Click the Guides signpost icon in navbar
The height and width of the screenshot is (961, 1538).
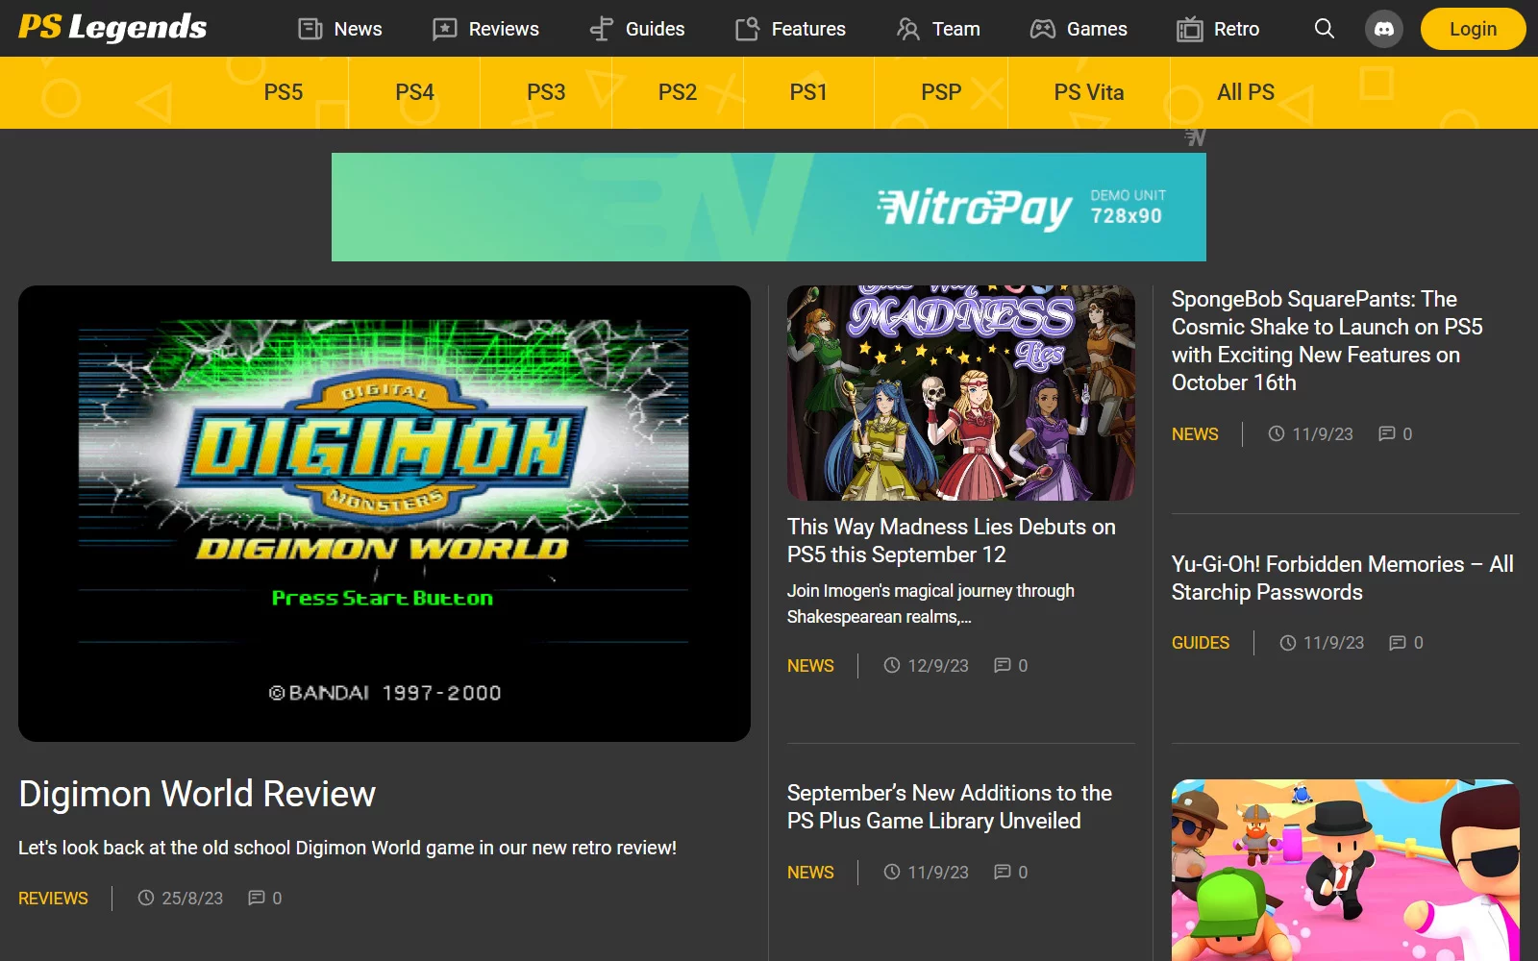(x=602, y=29)
